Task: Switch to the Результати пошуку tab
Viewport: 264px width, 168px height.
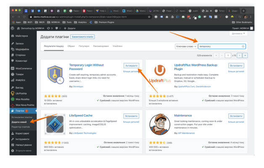Action: point(54,46)
